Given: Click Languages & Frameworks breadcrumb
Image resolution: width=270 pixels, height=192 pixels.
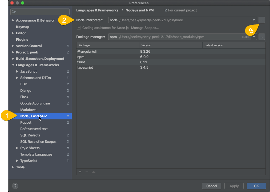Looking at the screenshot, I should point(97,10).
